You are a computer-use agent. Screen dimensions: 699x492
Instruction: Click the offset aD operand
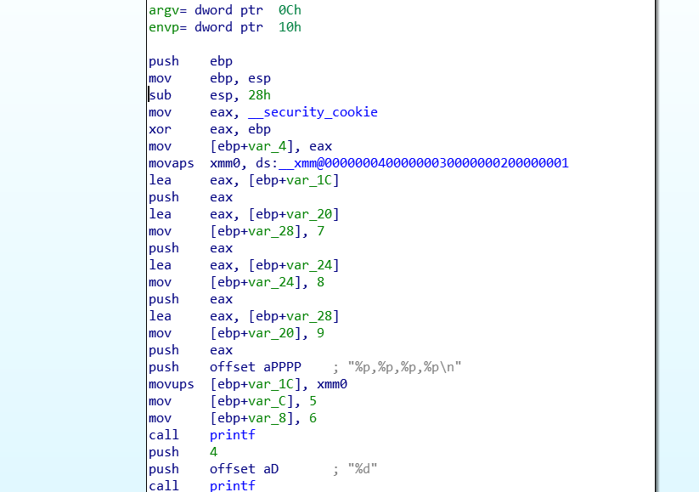click(x=245, y=469)
